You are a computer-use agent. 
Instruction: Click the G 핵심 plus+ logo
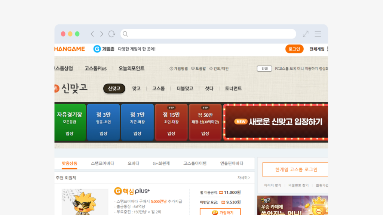[132, 191]
